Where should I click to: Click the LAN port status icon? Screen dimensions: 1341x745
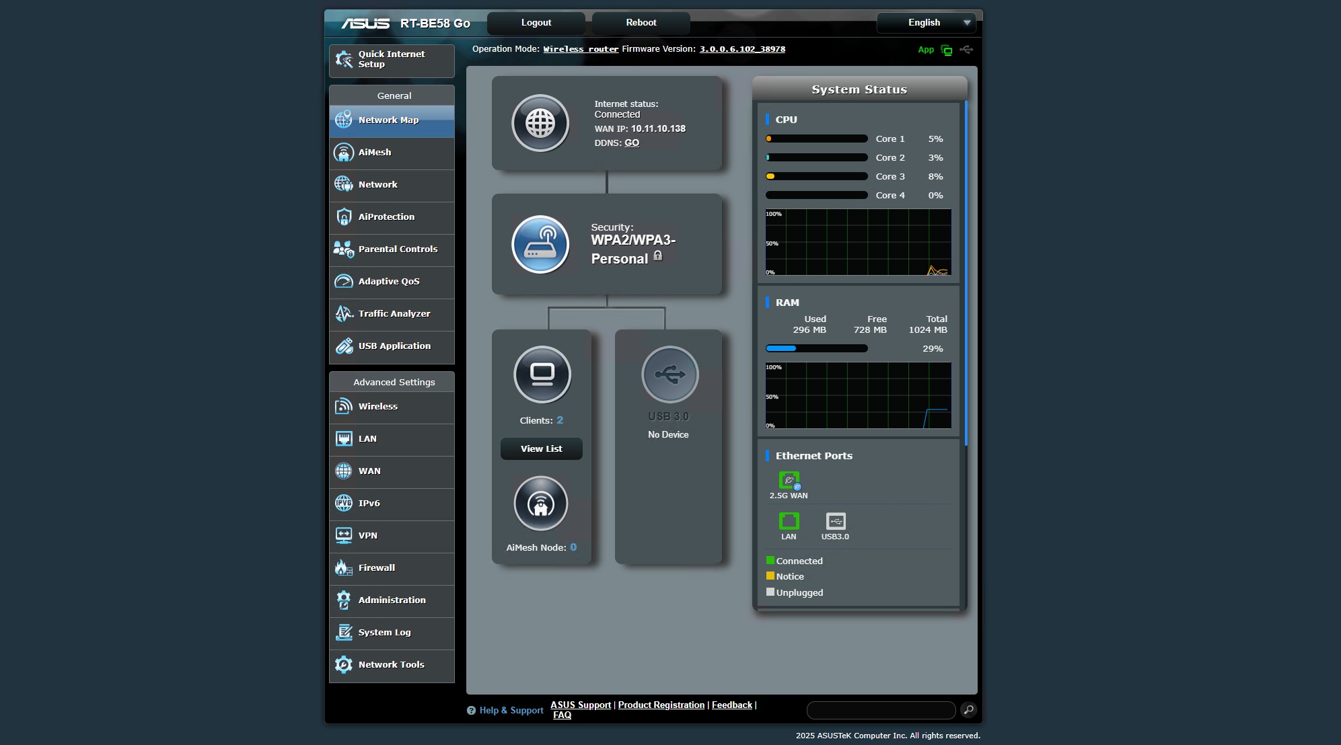click(789, 521)
